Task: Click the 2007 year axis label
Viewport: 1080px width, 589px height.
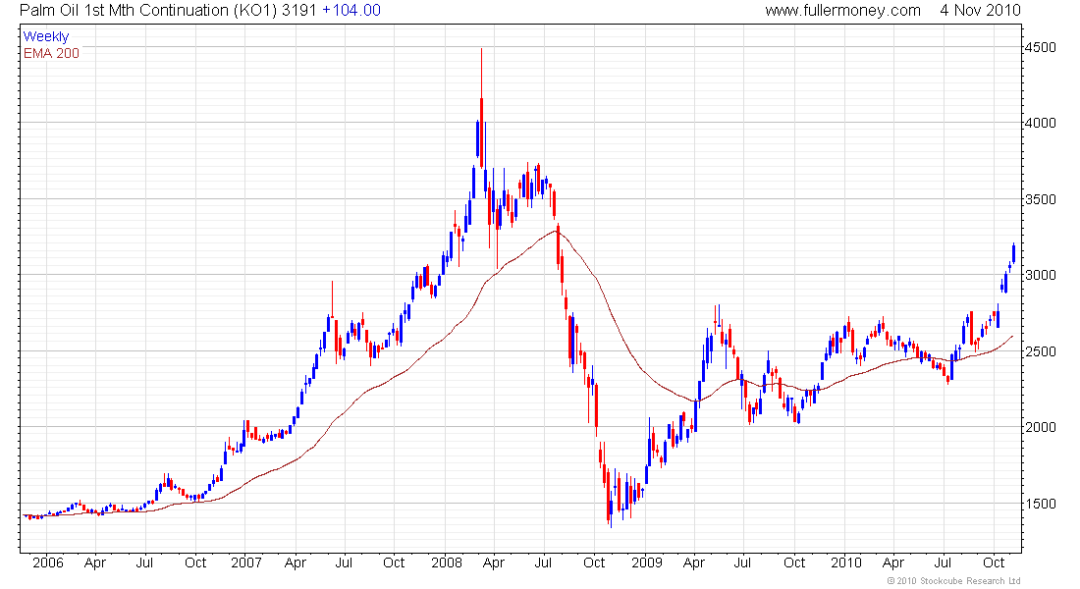Action: click(x=245, y=562)
